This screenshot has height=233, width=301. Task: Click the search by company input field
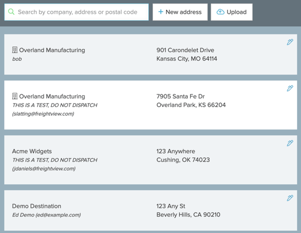76,12
